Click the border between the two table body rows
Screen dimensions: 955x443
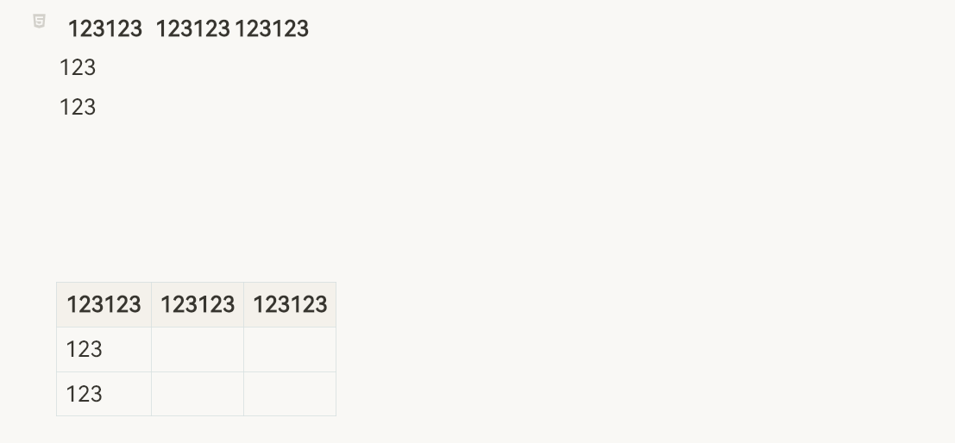click(197, 372)
